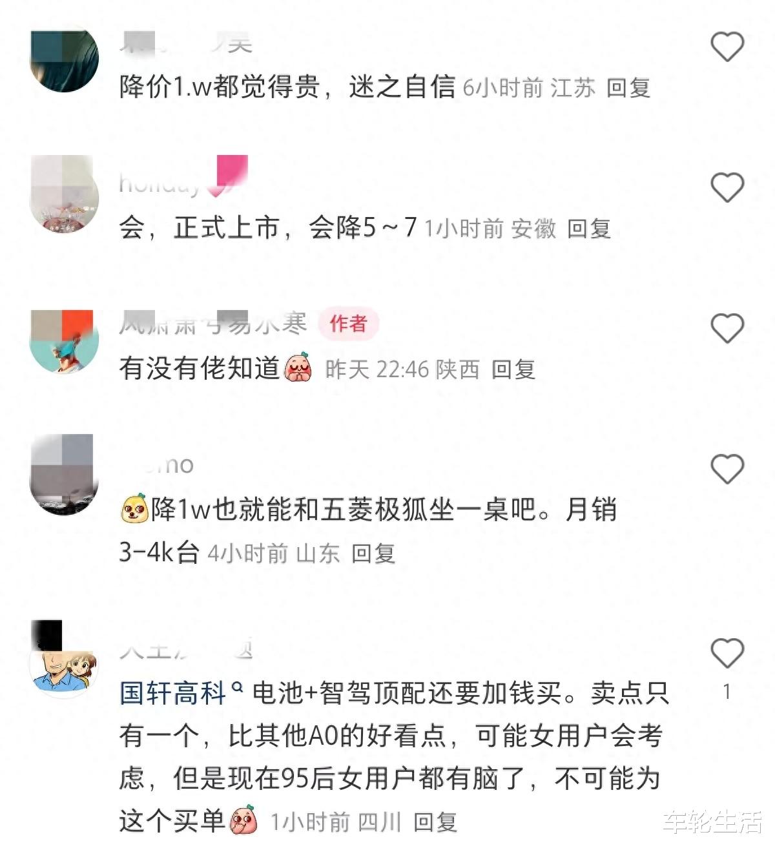Like the Shandong comment mentioning 五菱极狐
Screen dimensions: 775x850
click(x=727, y=469)
